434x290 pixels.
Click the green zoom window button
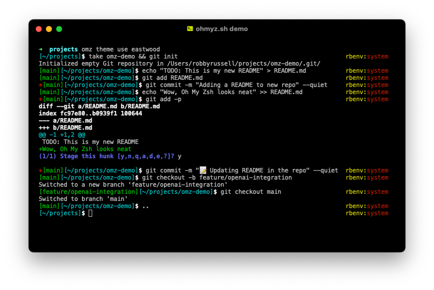59,29
